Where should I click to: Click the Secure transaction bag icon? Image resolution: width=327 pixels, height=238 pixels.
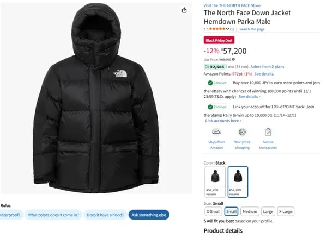[268, 132]
